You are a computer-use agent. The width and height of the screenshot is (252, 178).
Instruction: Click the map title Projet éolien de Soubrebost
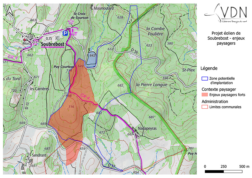pos(223,38)
